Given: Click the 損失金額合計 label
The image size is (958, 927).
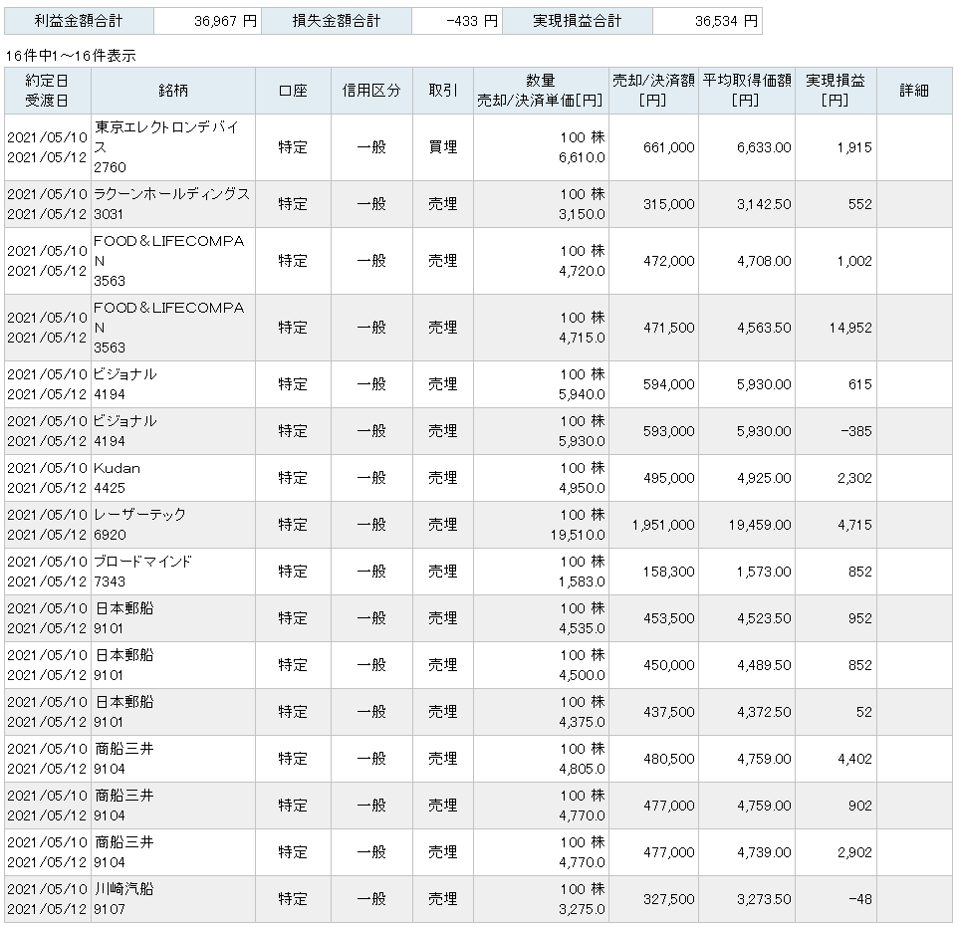Looking at the screenshot, I should [337, 21].
